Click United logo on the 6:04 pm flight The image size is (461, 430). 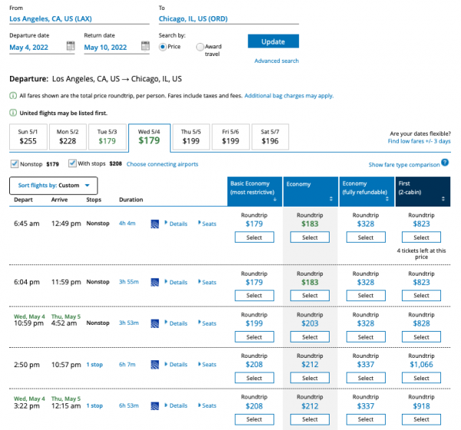click(155, 282)
